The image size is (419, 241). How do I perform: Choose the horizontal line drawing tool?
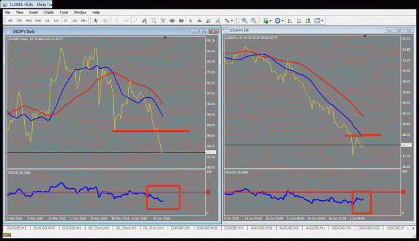pyautogui.click(x=126, y=21)
